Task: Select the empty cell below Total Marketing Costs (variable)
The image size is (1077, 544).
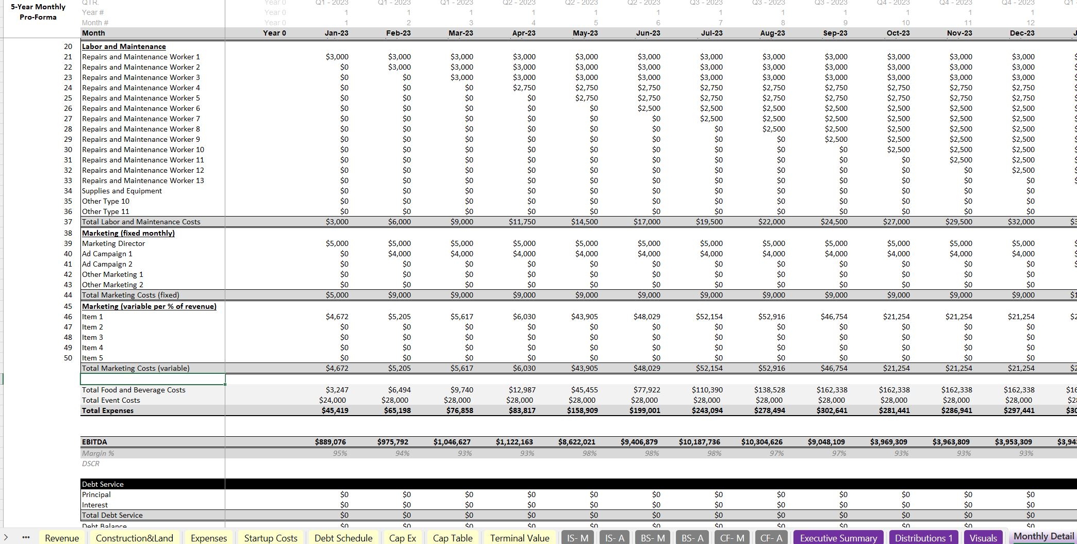Action: (153, 379)
